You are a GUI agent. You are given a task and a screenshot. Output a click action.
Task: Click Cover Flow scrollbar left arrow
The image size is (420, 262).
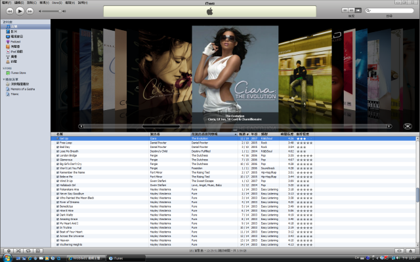point(81,126)
